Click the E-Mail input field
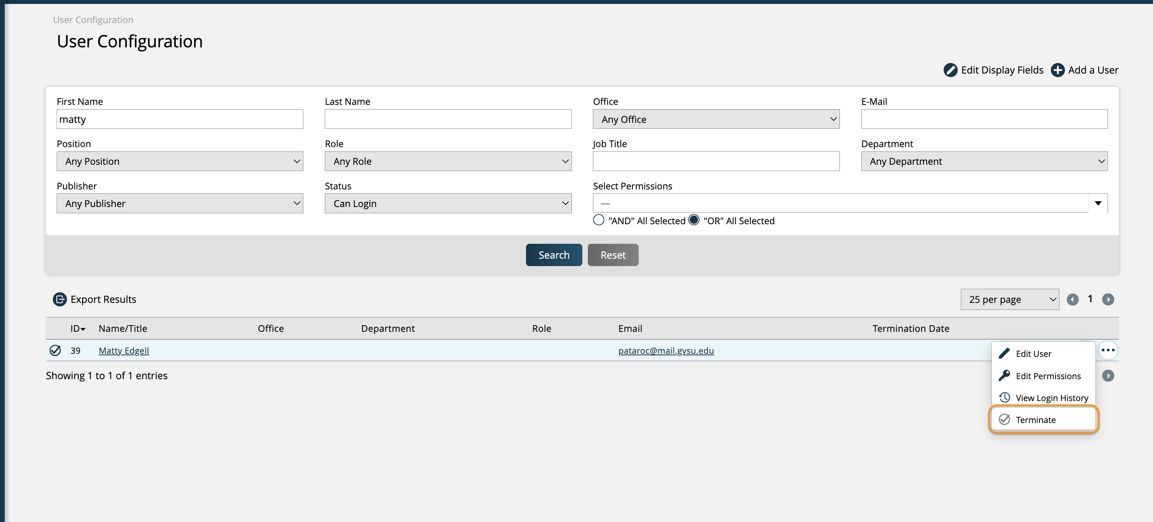The width and height of the screenshot is (1153, 522). 984,119
